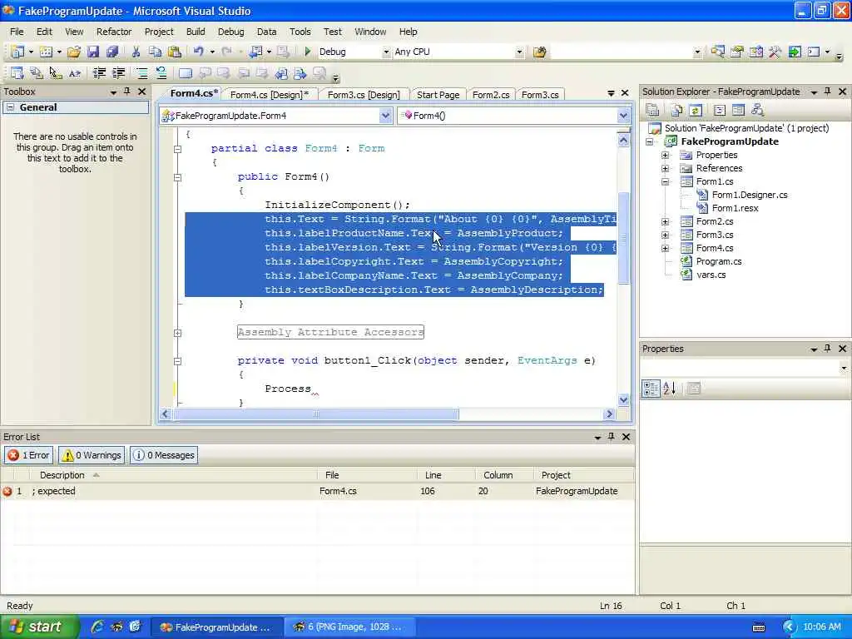Screen dimensions: 852x639
Task: Click Toggle Bookmark icon in text editor toolbar
Action: (186, 73)
